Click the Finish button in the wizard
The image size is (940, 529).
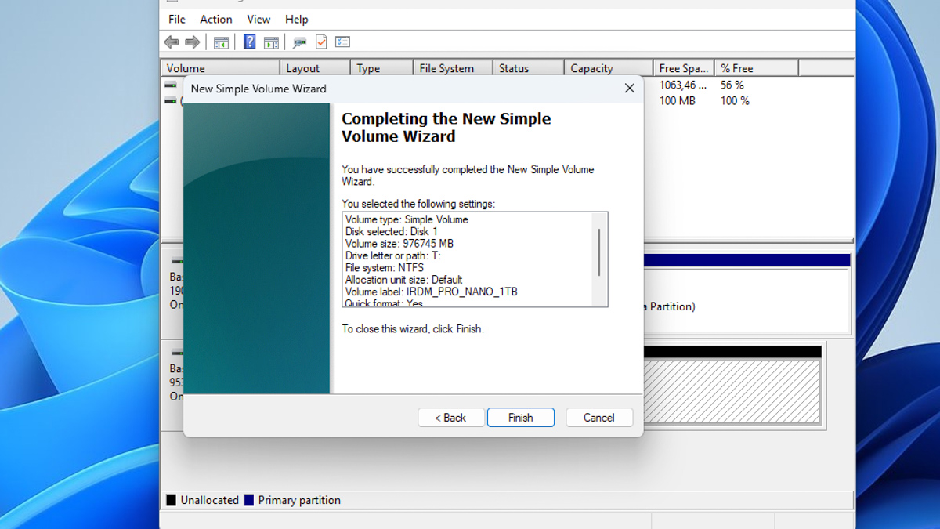(x=520, y=418)
